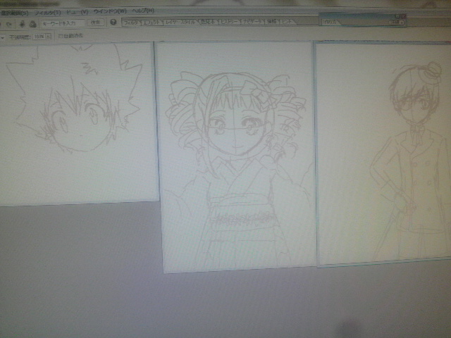451x338 pixels.
Task: Switch to the レイヤースタイル palette tab
Action: (180, 22)
